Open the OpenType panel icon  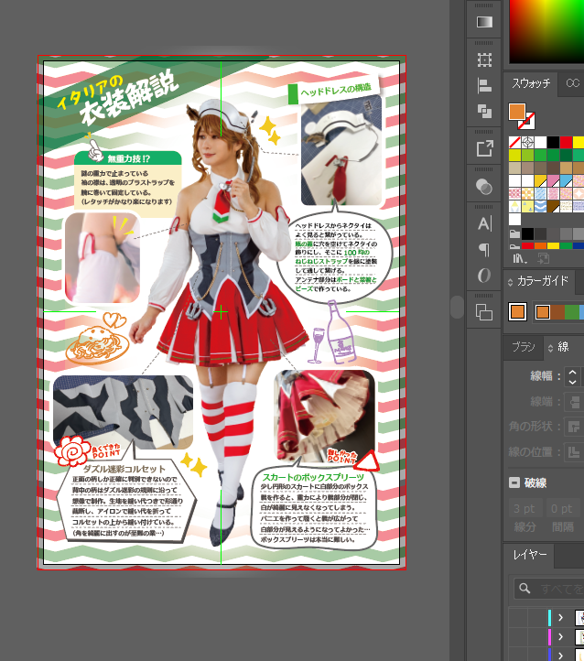[x=484, y=276]
